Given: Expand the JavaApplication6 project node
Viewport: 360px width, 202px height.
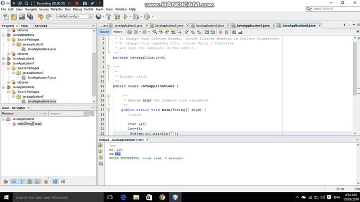Looking at the screenshot, I should point(3,58).
